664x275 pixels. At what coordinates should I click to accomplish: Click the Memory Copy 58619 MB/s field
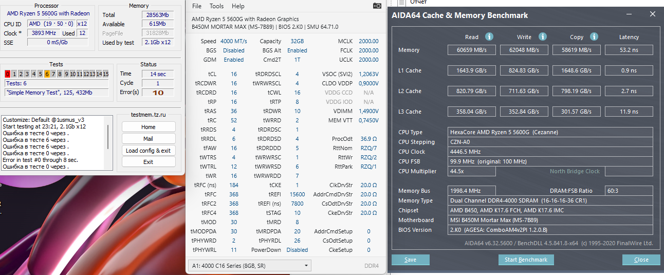tap(576, 50)
